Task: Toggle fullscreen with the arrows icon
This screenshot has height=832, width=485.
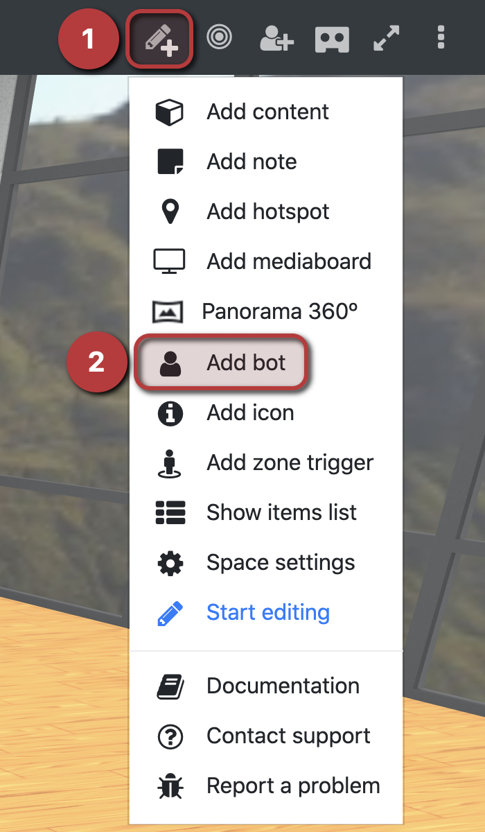Action: coord(387,38)
